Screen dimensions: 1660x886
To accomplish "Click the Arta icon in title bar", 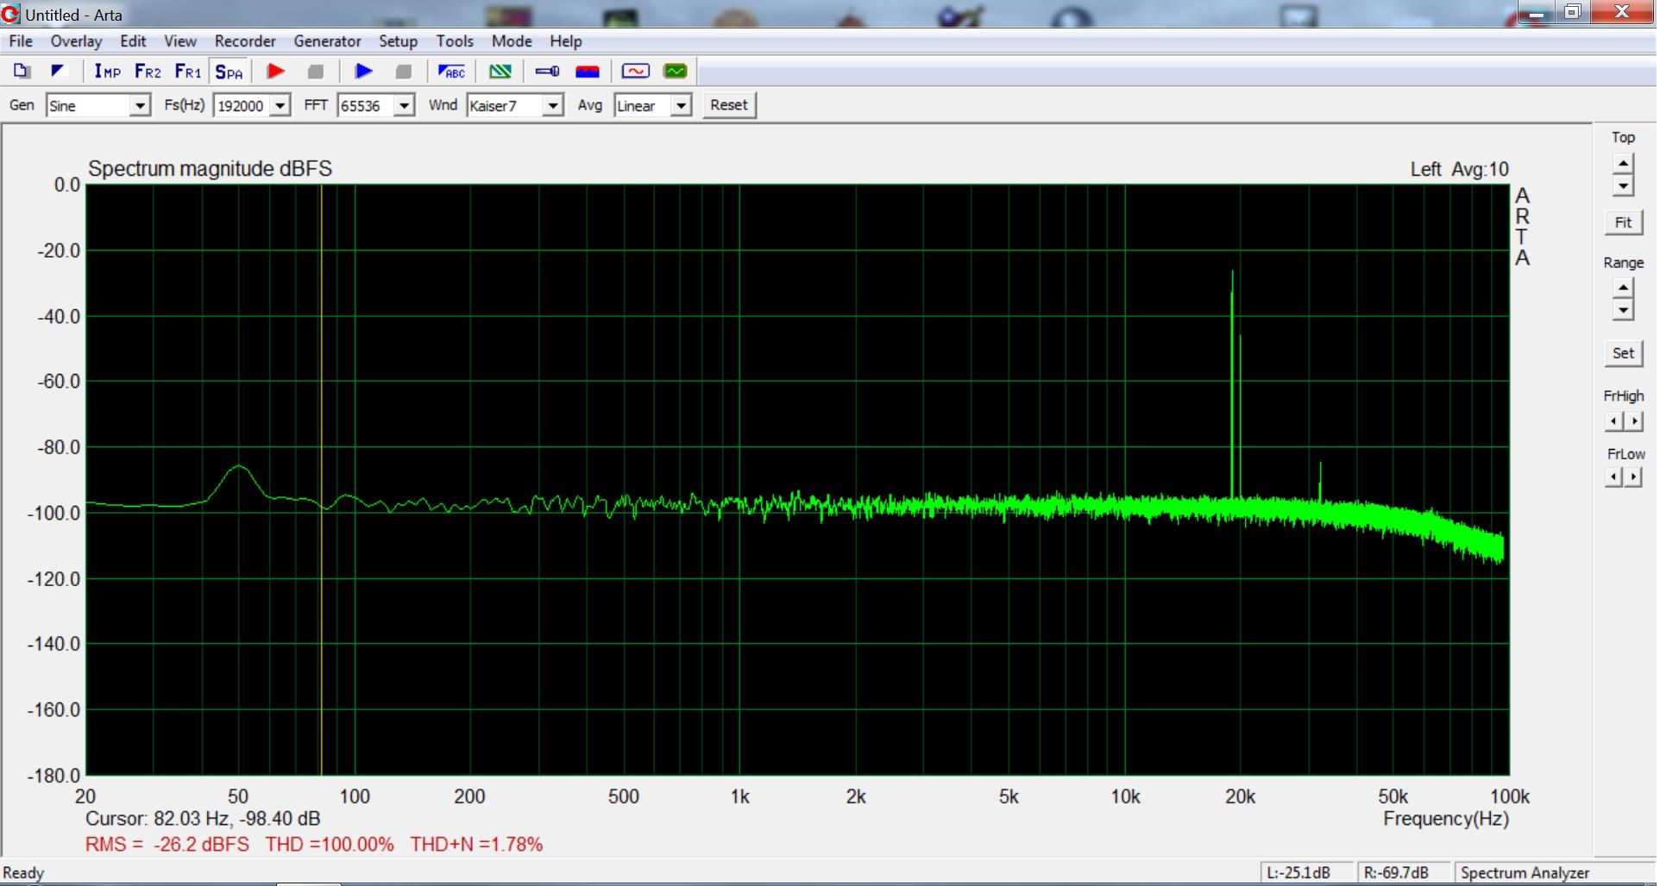I will click(11, 14).
